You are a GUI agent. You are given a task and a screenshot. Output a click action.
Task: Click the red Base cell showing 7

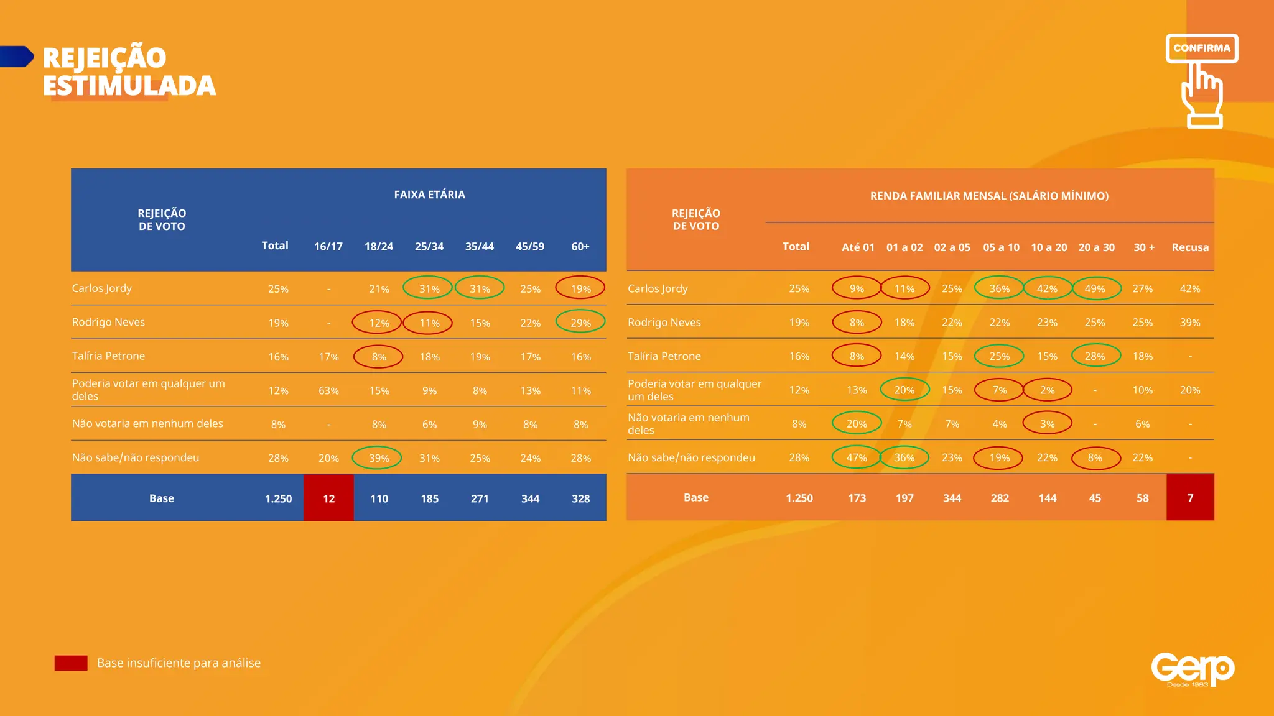pyautogui.click(x=1190, y=497)
